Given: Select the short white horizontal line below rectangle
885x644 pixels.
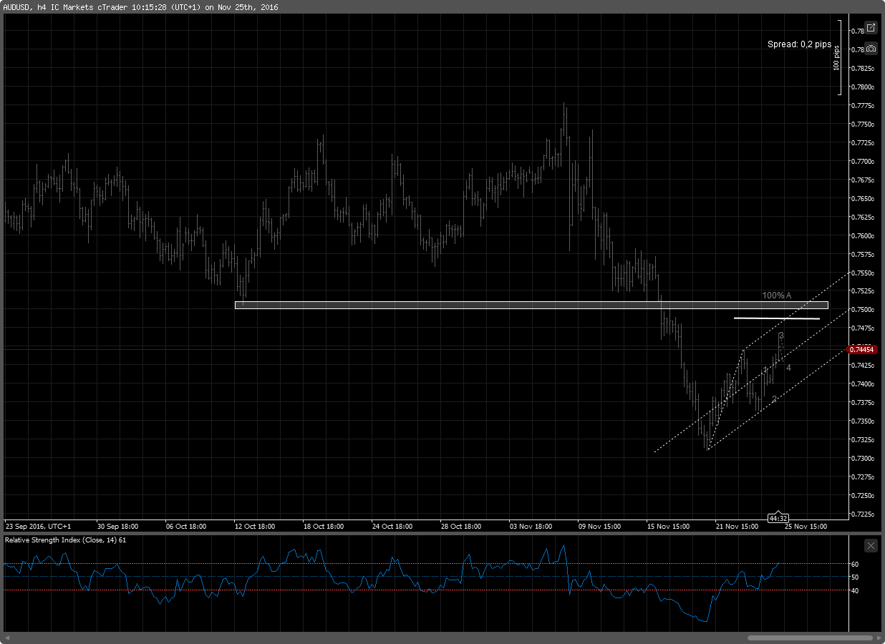Looking at the screenshot, I should tap(776, 318).
